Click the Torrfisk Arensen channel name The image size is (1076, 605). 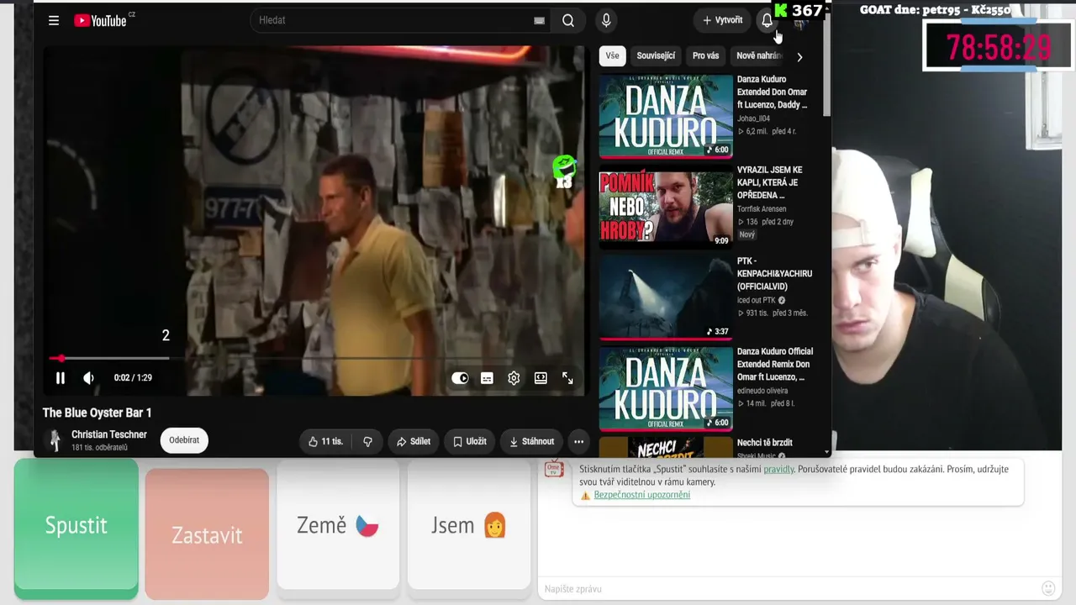[x=762, y=209]
